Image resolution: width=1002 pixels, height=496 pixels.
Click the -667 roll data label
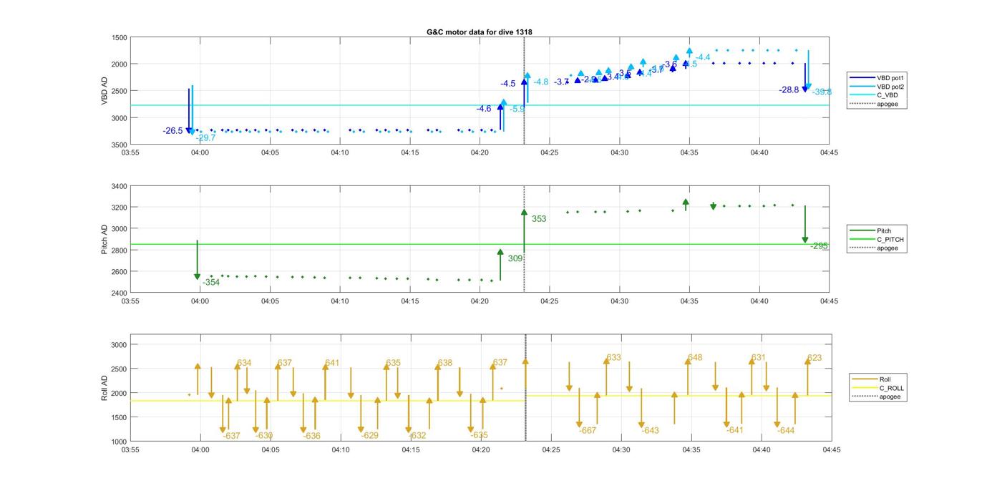(588, 431)
